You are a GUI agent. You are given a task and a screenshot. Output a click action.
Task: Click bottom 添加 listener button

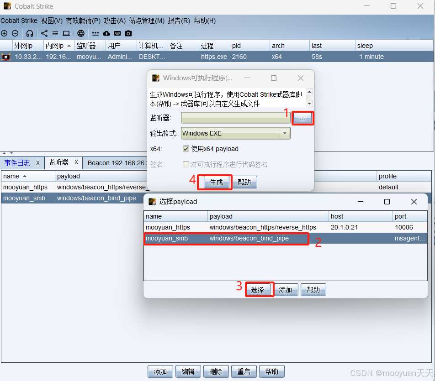(x=160, y=371)
